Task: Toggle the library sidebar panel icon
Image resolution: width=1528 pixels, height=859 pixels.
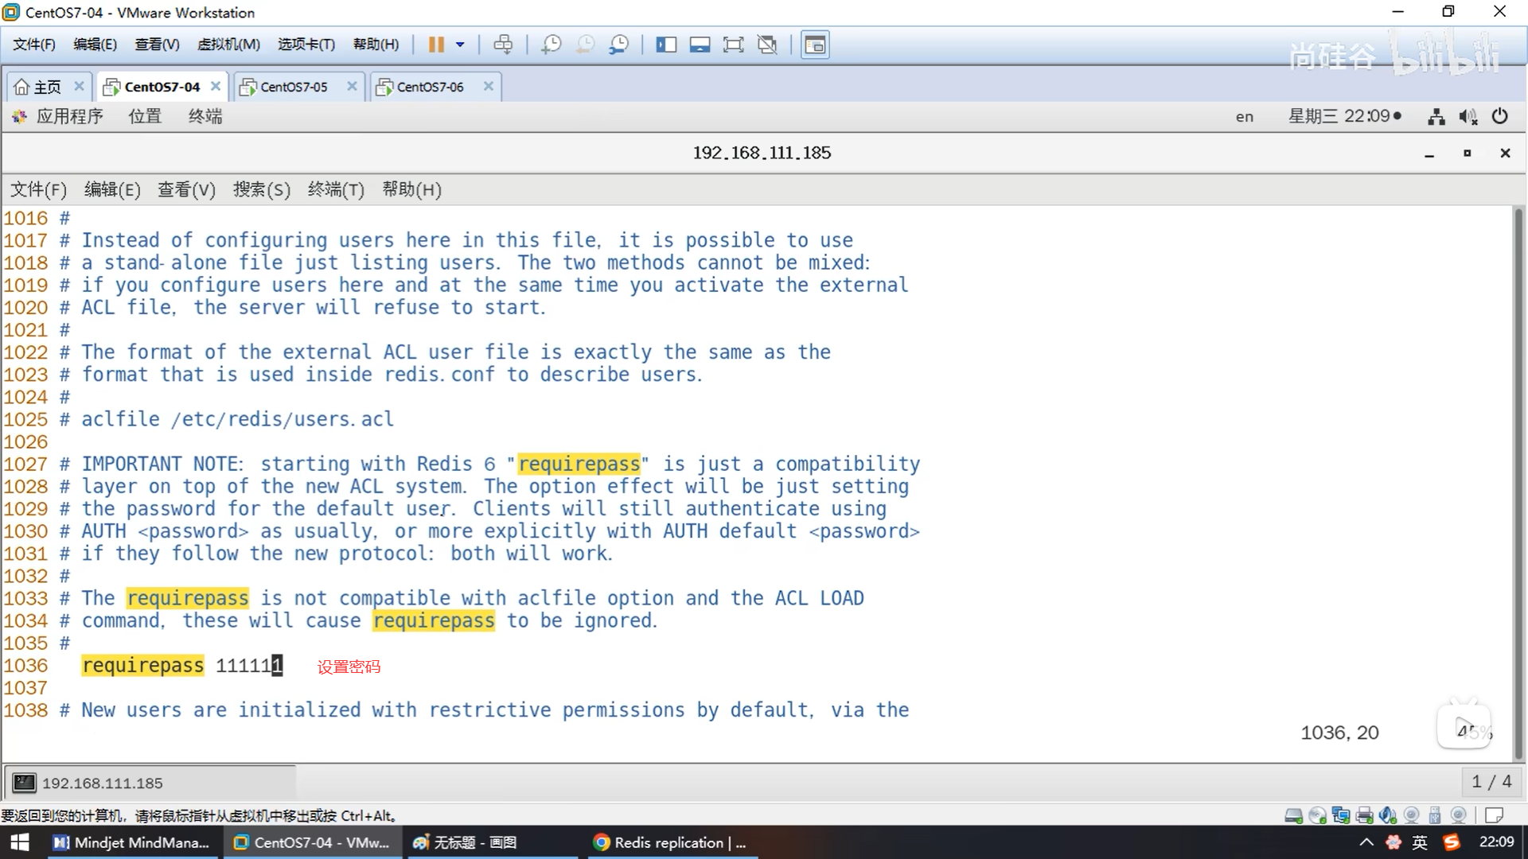Action: point(666,45)
